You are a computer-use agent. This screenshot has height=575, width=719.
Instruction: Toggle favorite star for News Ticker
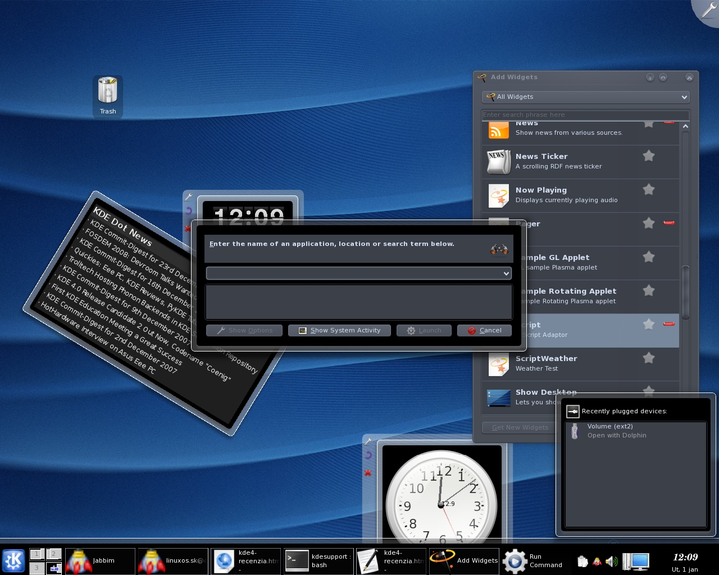[649, 156]
